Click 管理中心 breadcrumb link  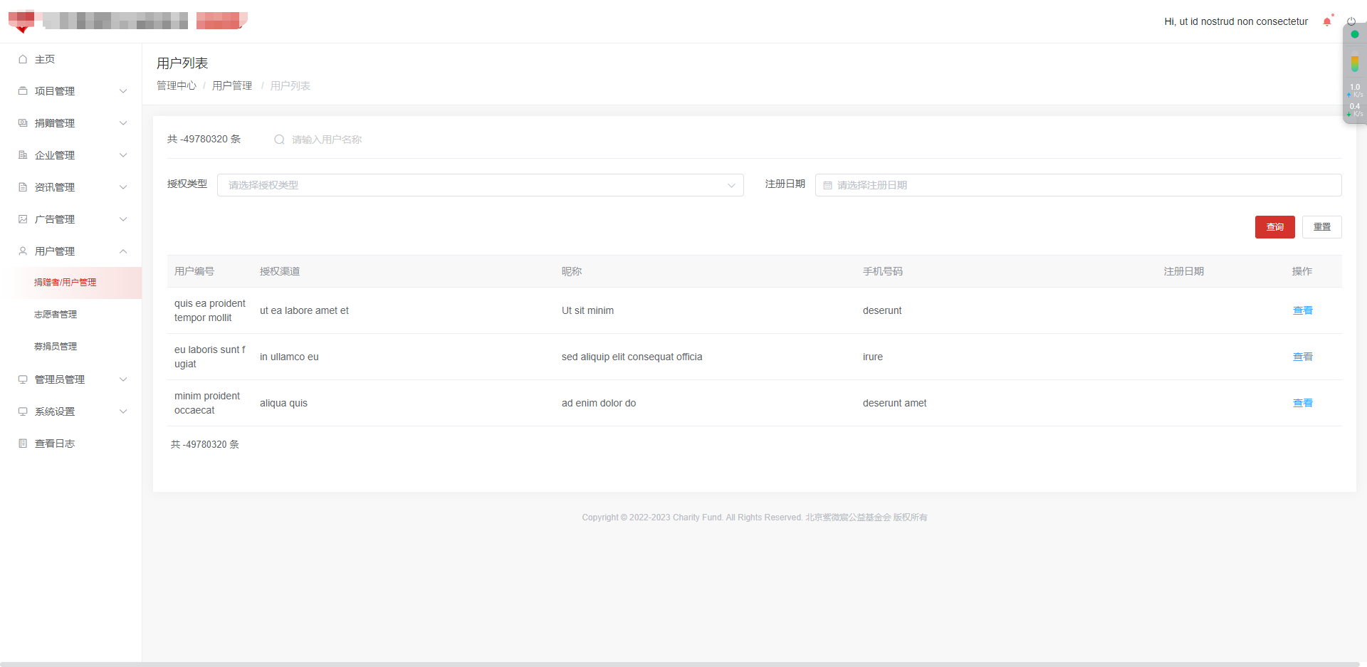[x=177, y=85]
